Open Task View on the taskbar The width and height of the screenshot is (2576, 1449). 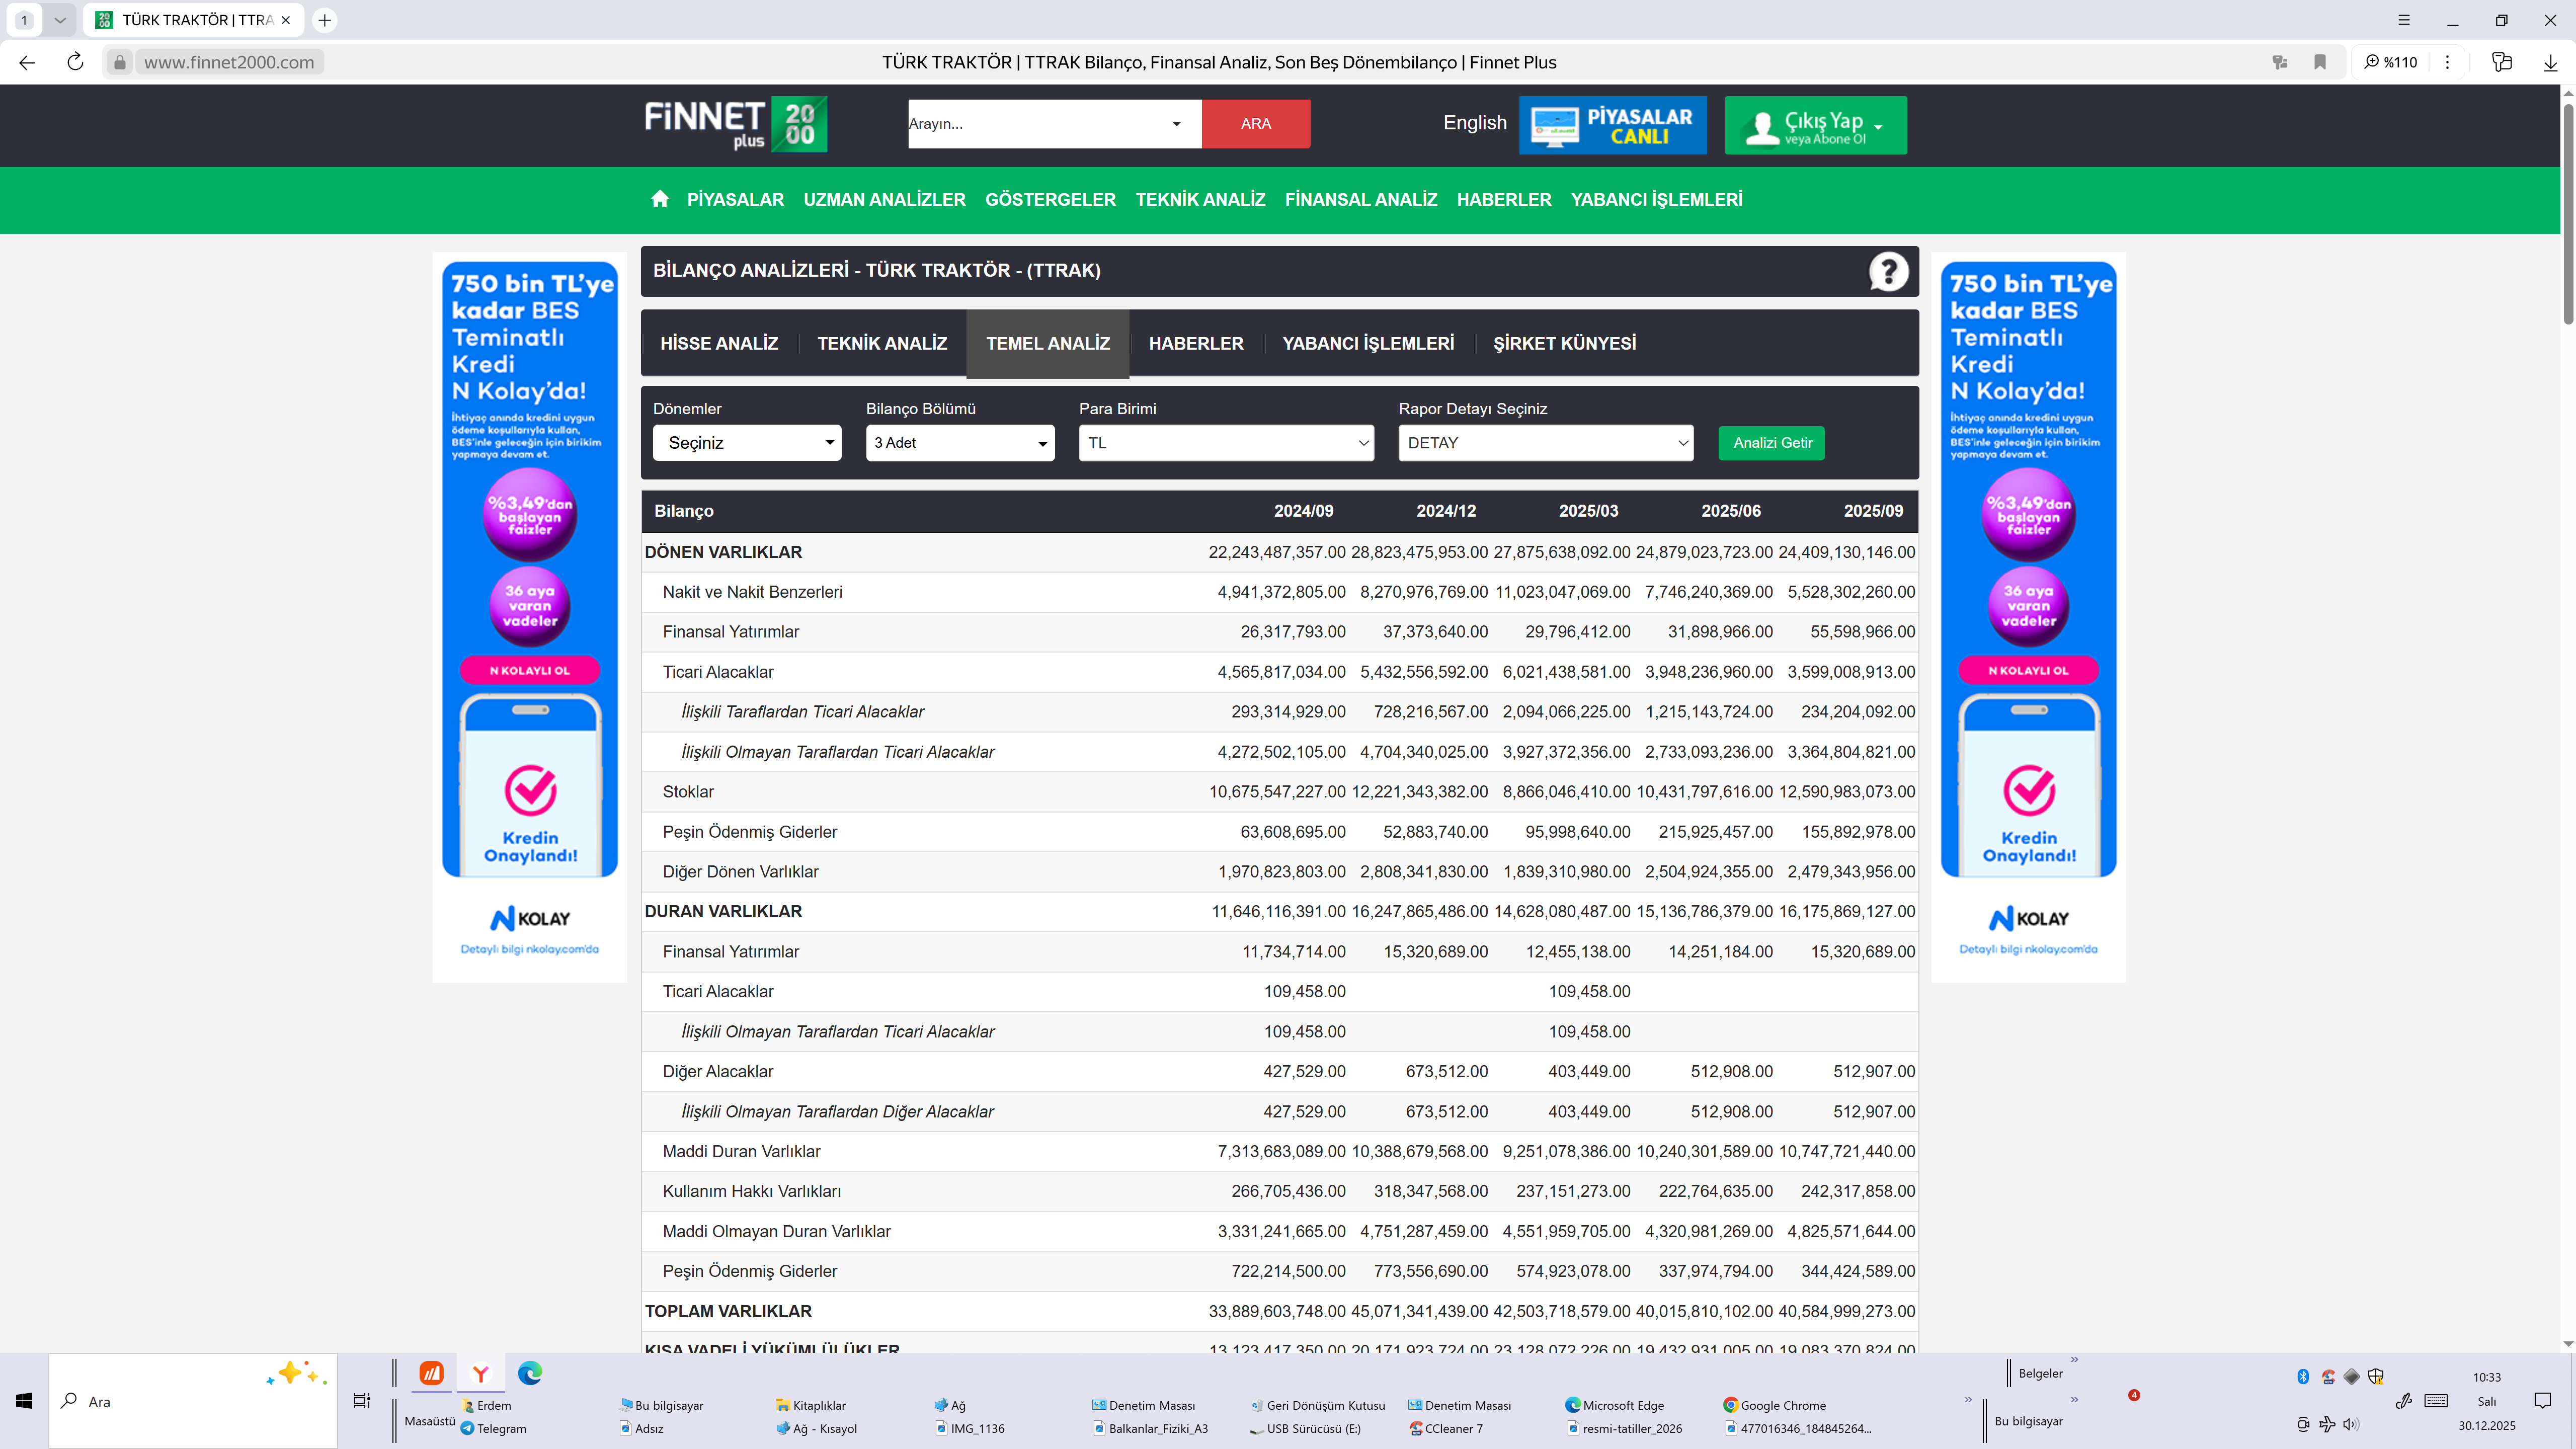click(x=362, y=1401)
